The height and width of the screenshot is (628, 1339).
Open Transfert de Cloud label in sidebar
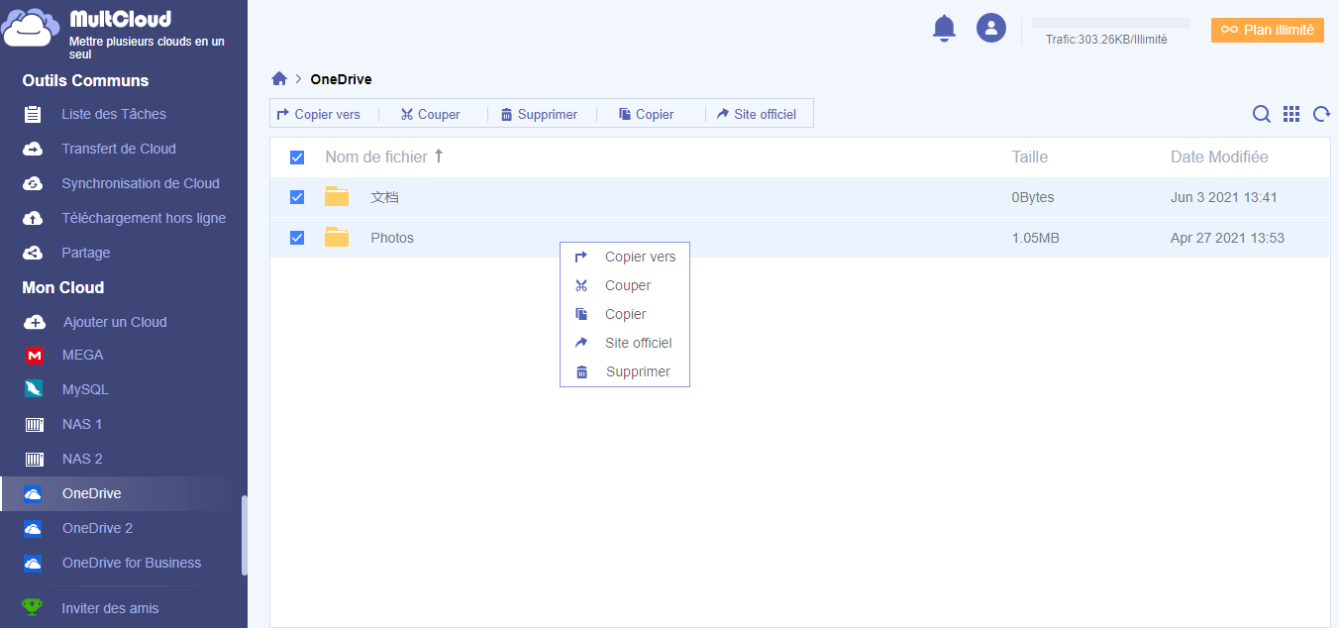click(x=119, y=149)
